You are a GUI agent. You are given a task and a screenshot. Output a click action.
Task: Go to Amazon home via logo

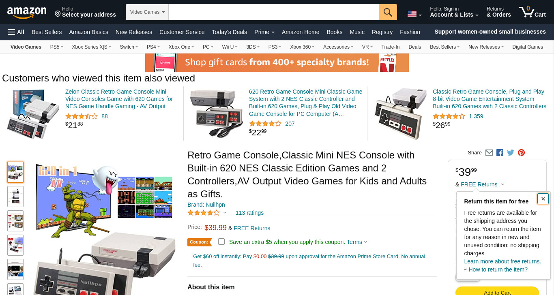27,13
